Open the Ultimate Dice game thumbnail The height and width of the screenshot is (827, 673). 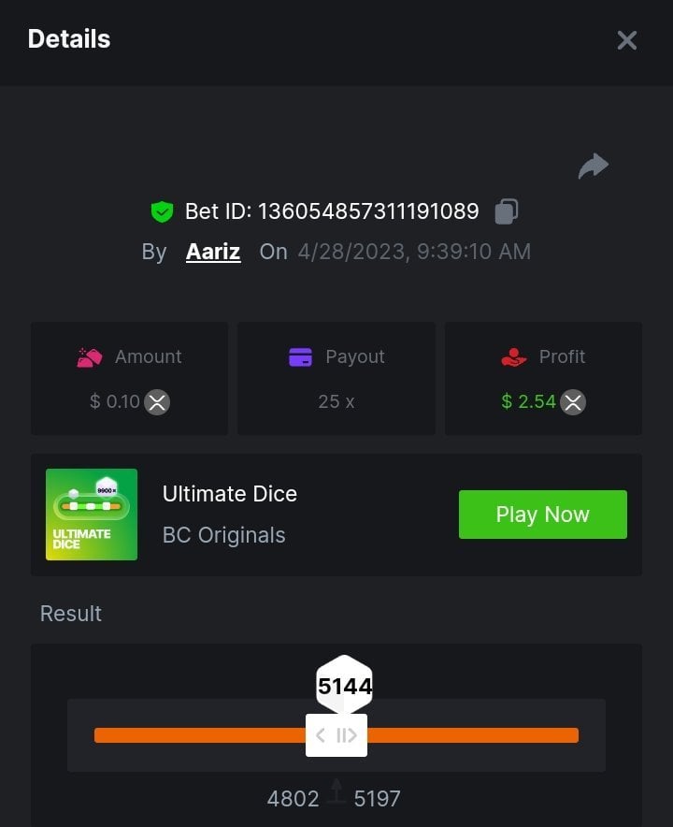92,515
